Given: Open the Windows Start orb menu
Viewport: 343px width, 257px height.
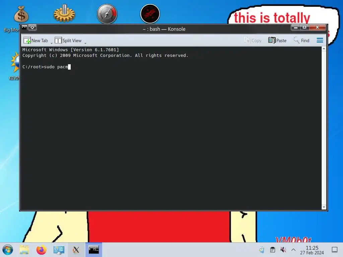Looking at the screenshot, I should [x=8, y=250].
